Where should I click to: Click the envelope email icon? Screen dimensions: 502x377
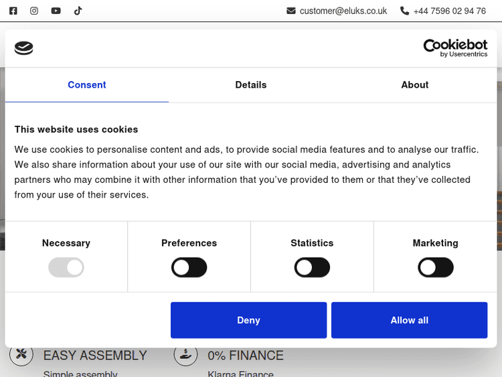tap(291, 11)
